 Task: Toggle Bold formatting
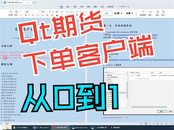coord(26,15)
